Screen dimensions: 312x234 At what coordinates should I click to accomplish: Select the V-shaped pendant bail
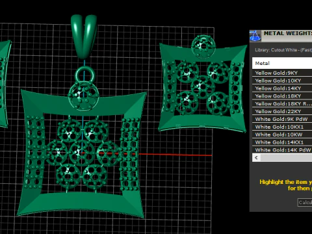(84, 36)
